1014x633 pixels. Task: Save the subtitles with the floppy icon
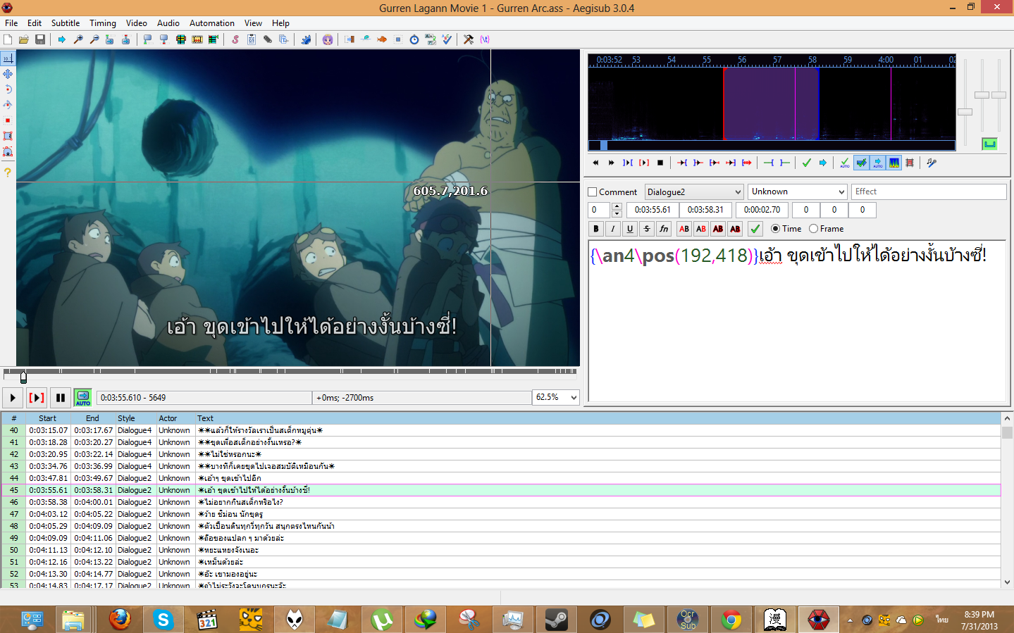click(40, 39)
